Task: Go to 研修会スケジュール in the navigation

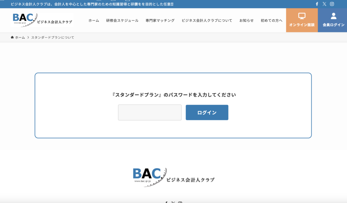Action: tap(122, 20)
